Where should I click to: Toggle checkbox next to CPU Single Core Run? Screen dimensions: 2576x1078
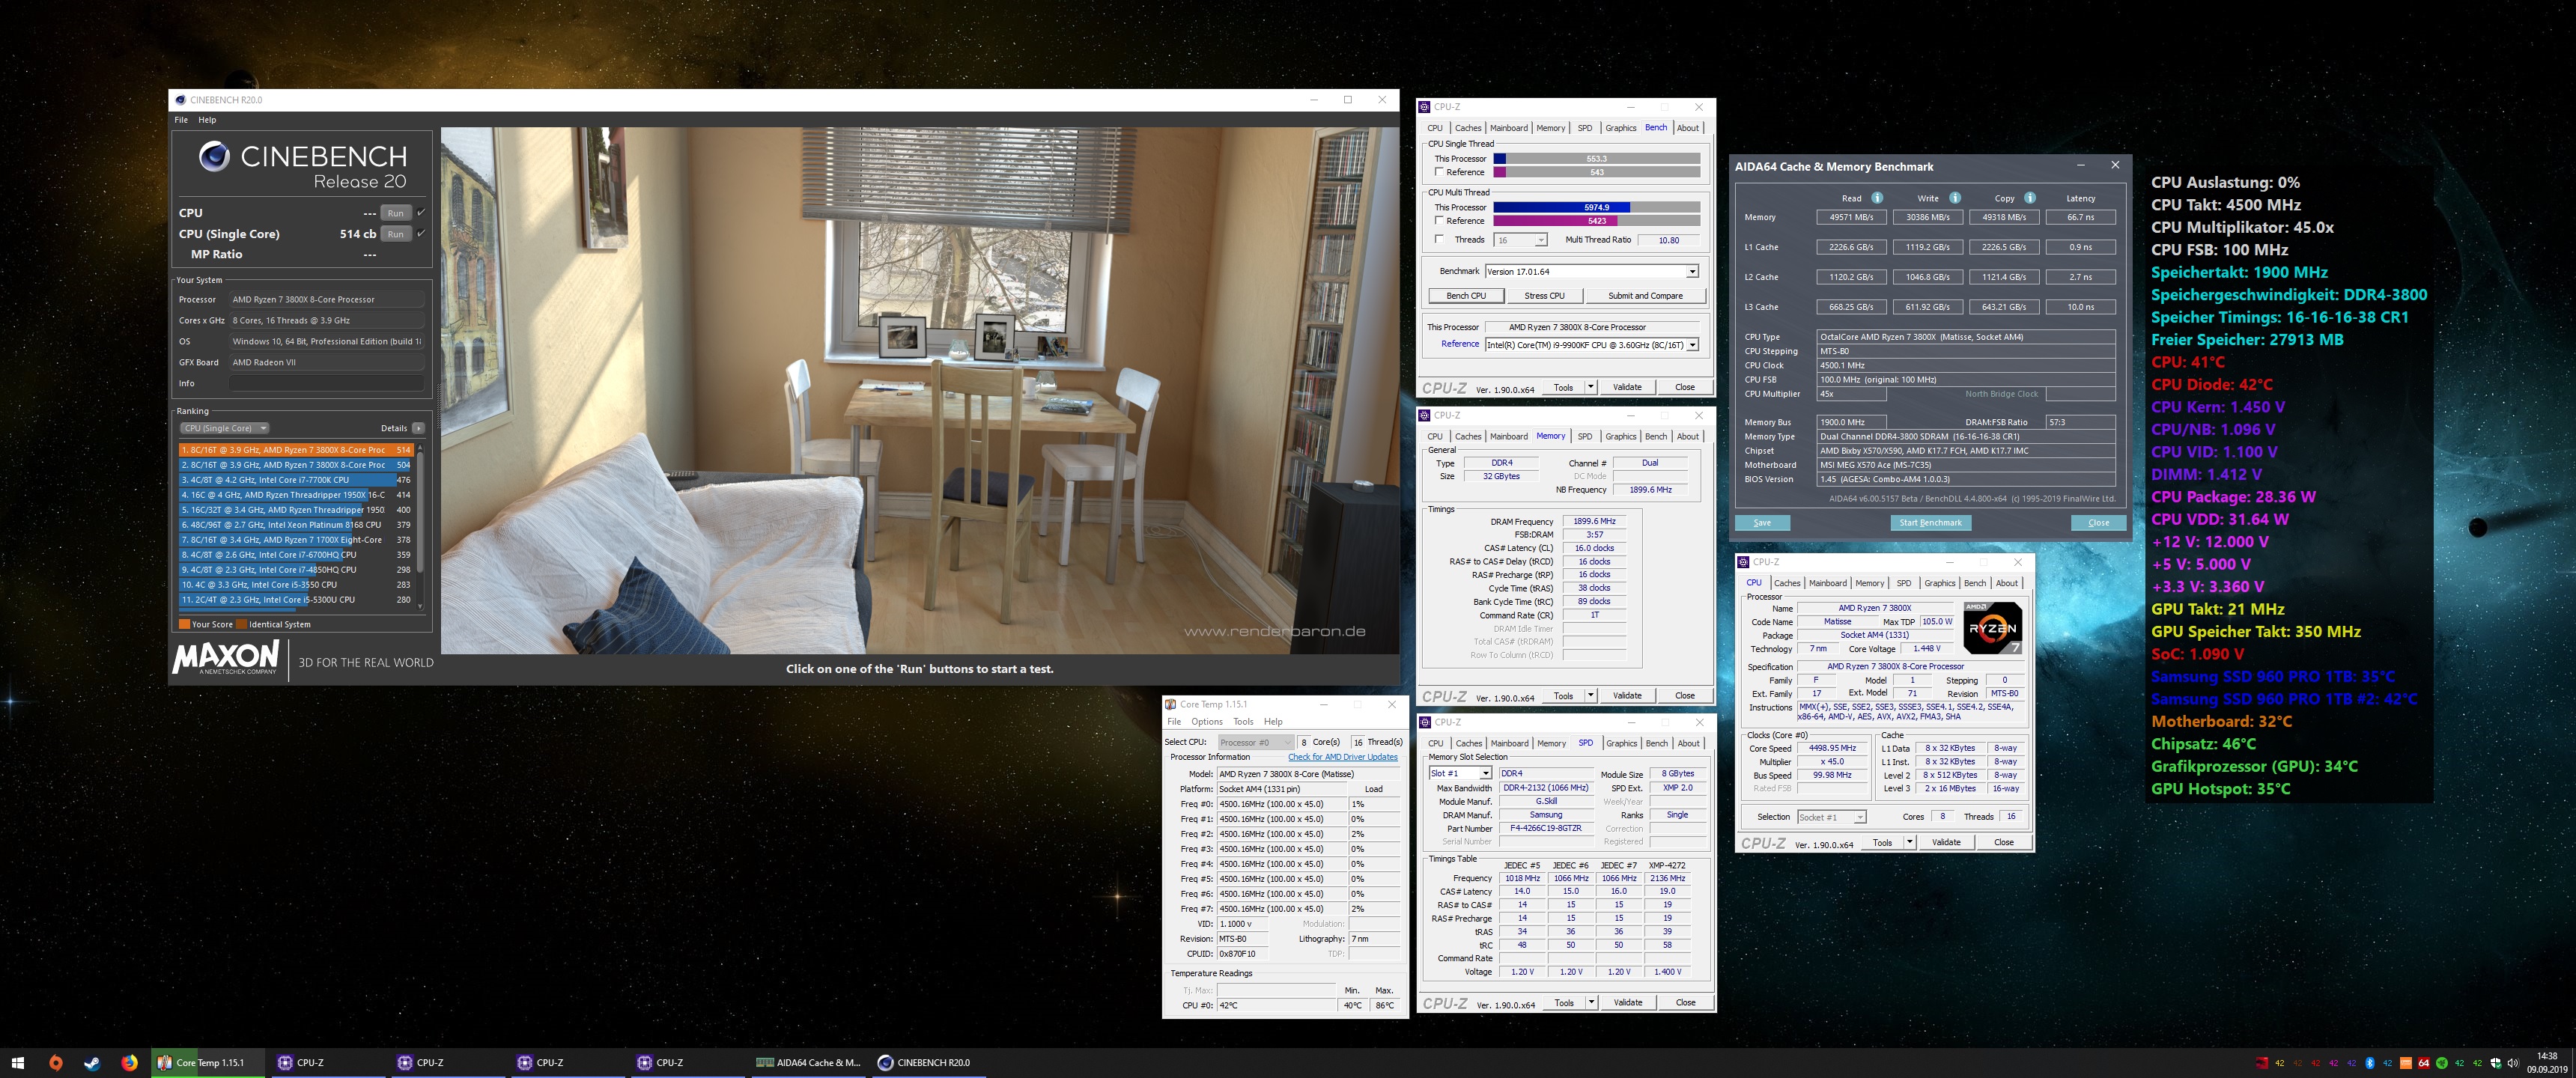tap(421, 233)
